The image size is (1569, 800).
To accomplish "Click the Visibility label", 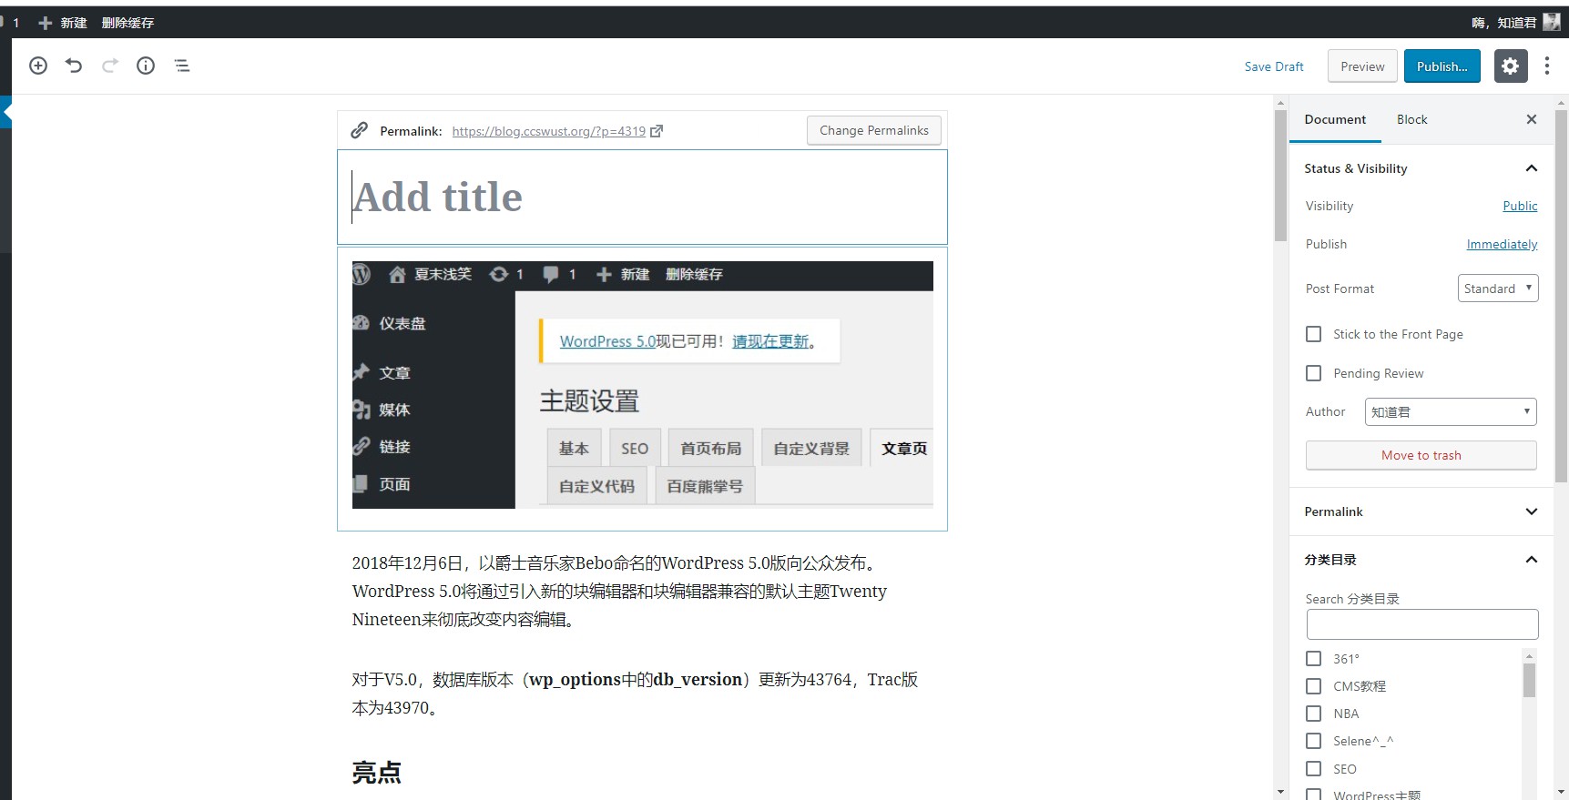I will 1330,206.
